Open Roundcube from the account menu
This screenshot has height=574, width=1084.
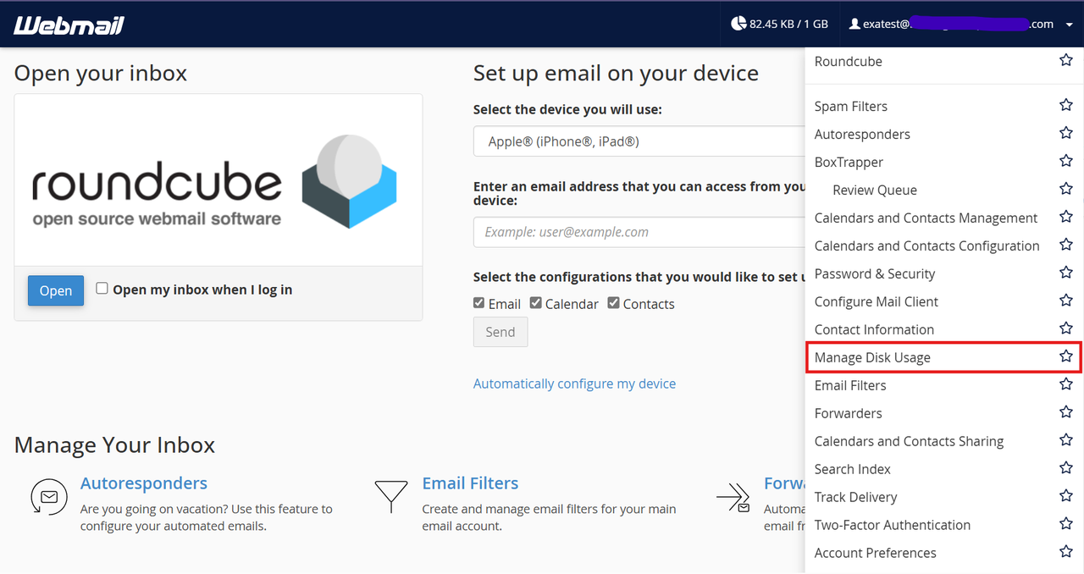point(848,61)
